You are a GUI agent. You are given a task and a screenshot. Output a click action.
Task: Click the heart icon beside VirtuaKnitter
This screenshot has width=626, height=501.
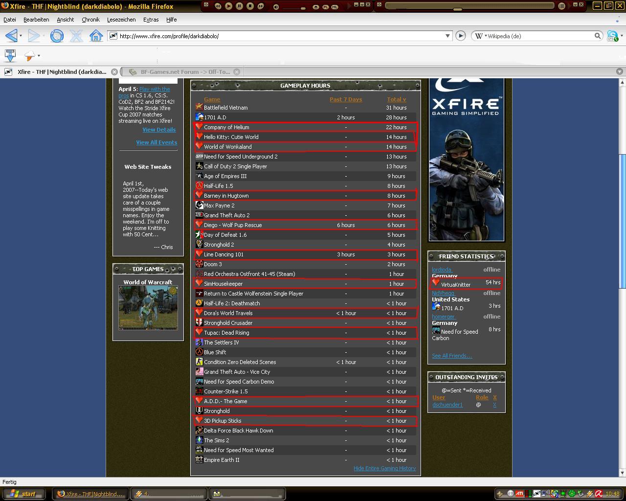(436, 283)
